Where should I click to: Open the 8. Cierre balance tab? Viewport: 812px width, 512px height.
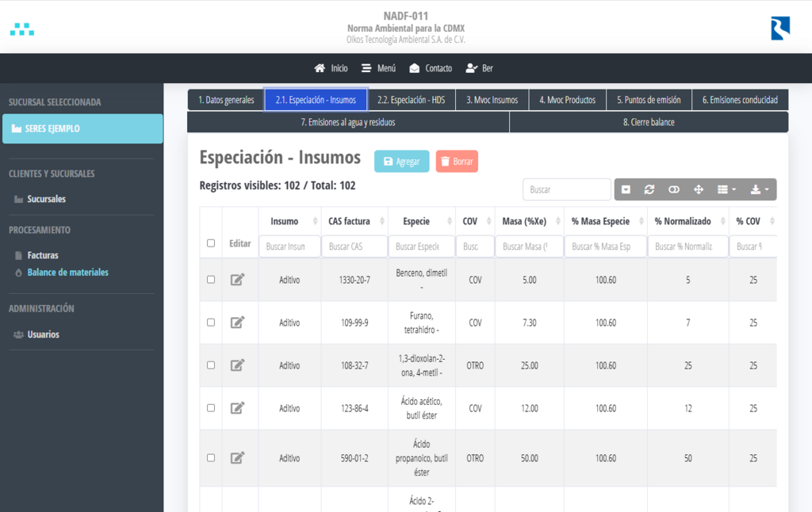(x=649, y=122)
